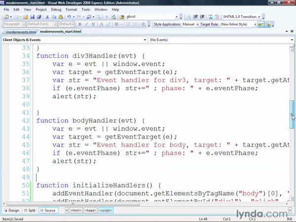Open the Style Application Manual dropdown
This screenshot has height=222, width=296.
(197, 24)
